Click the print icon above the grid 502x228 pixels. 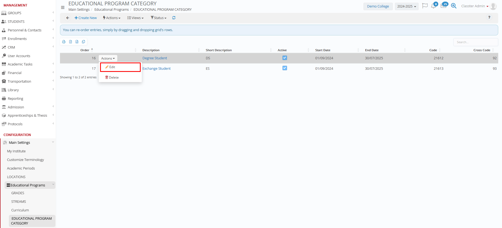(x=64, y=42)
